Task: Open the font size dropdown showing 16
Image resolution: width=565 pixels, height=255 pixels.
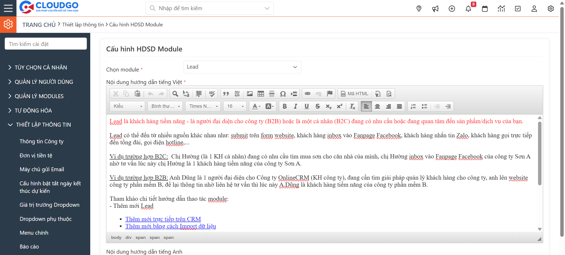Action: pyautogui.click(x=235, y=106)
